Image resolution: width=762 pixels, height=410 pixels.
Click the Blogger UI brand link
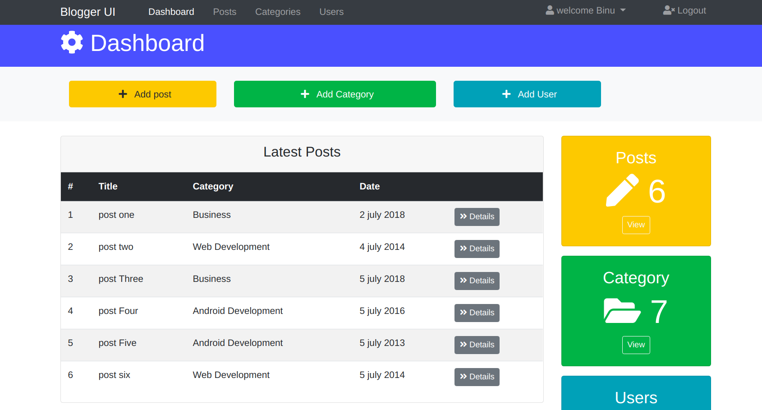(88, 12)
